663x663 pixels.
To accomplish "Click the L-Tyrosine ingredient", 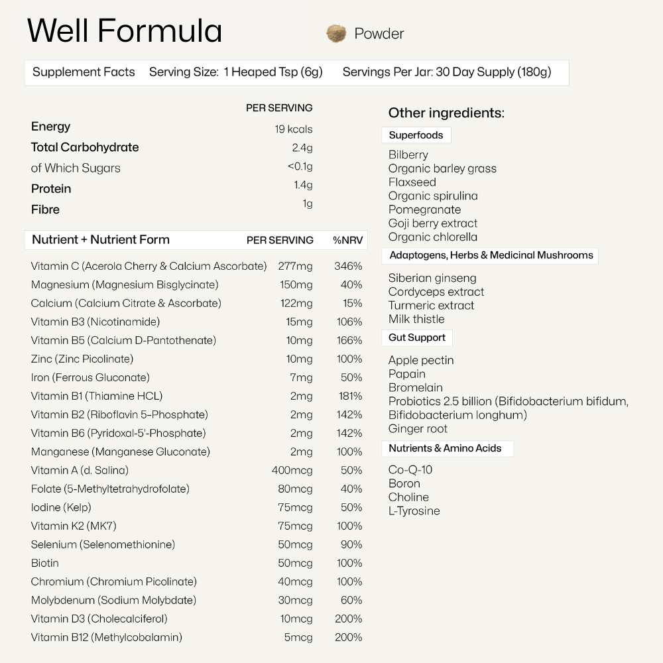I will [x=414, y=511].
